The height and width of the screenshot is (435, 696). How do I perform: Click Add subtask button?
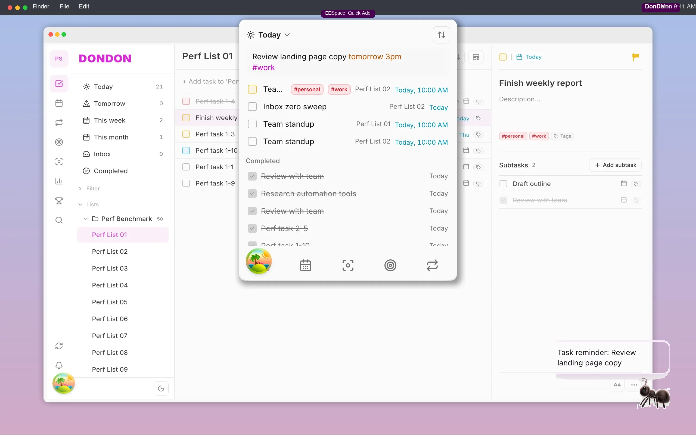(x=615, y=165)
